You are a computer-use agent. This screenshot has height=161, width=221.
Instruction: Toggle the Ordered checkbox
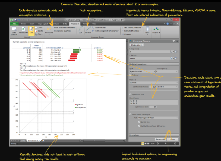(x=131, y=75)
